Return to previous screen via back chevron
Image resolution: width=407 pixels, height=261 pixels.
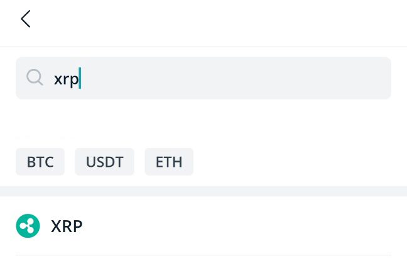[x=25, y=19]
